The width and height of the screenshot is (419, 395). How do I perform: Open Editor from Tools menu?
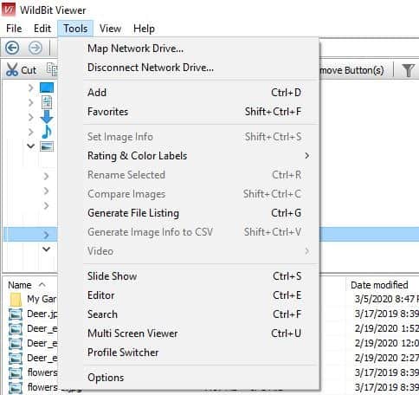tap(189, 295)
